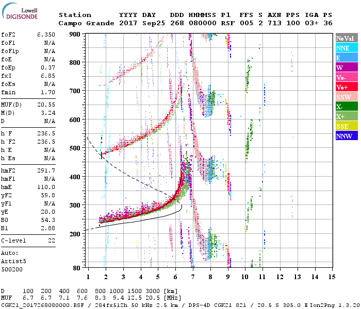Image resolution: width=361 pixels, height=309 pixels.
Task: Pick the purple W legend entry
Action: (x=346, y=67)
